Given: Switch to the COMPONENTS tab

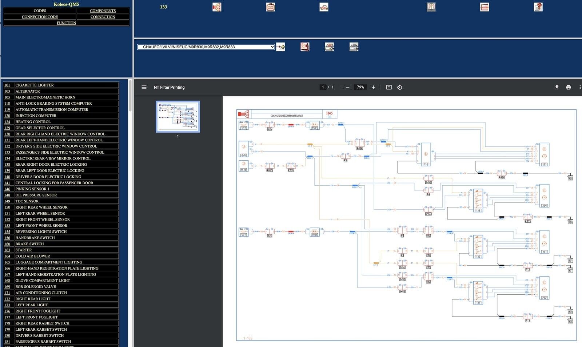Looking at the screenshot, I should click(x=103, y=11).
